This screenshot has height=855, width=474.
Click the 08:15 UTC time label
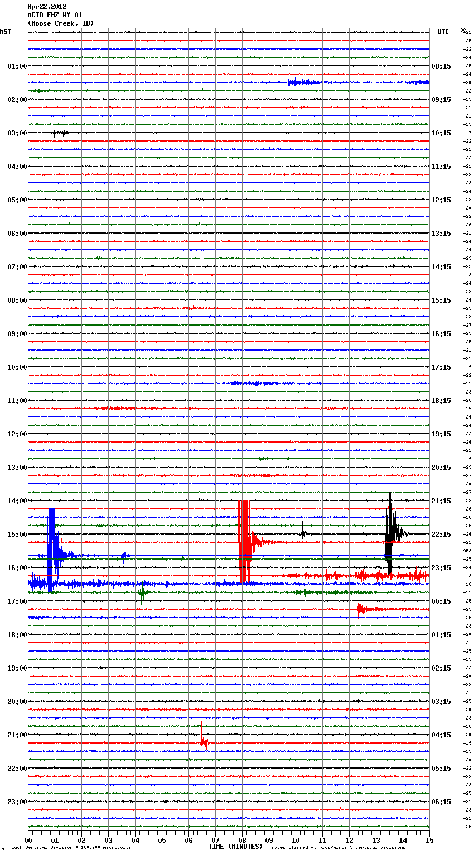441,66
